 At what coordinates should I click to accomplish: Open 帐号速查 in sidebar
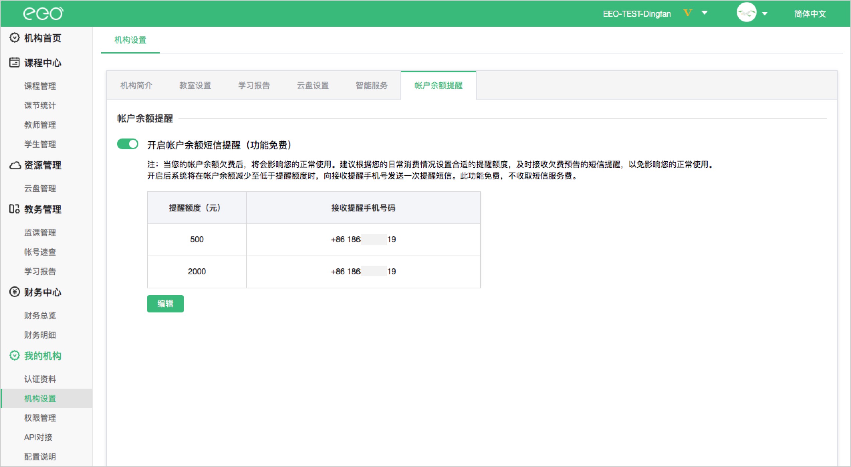(40, 252)
